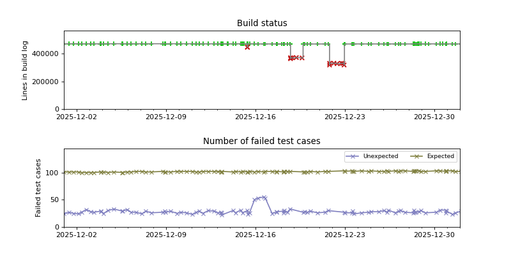Screen dimensions: 511x255
Task: Click the 400000 y-axis tick label
Action: coord(47,54)
